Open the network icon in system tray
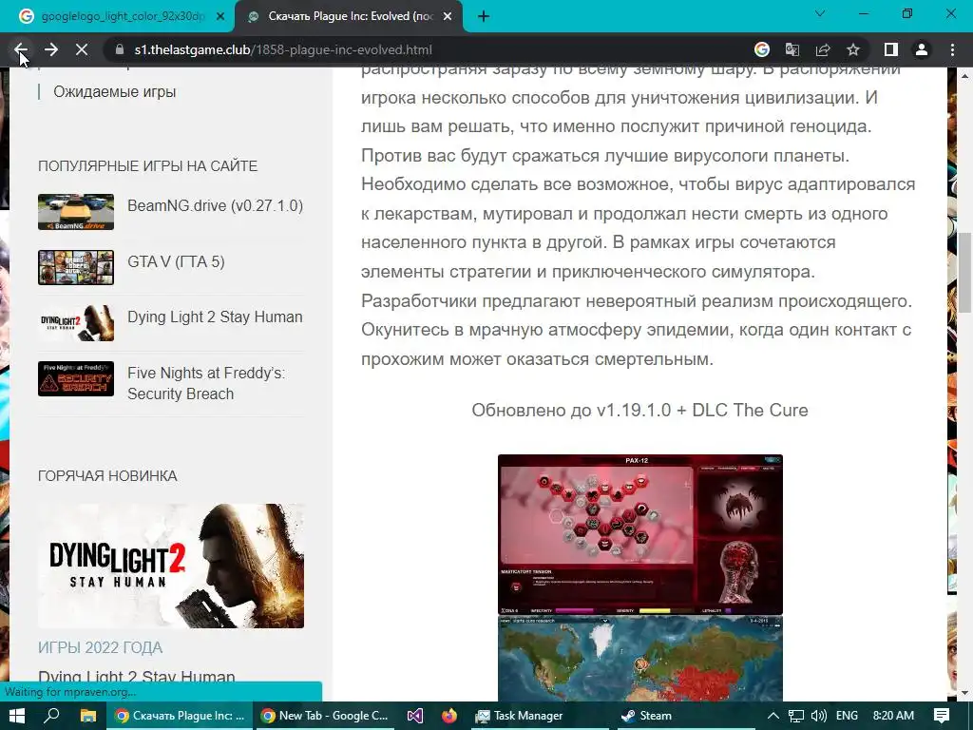Image resolution: width=973 pixels, height=730 pixels. (x=796, y=716)
